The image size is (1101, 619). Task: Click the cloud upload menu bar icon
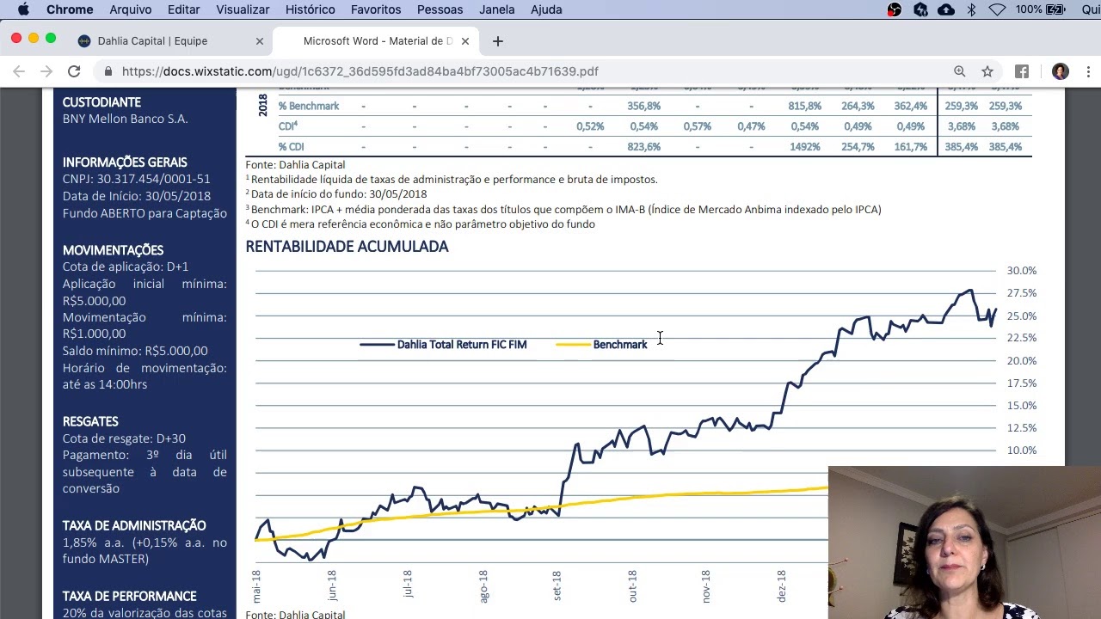[946, 9]
